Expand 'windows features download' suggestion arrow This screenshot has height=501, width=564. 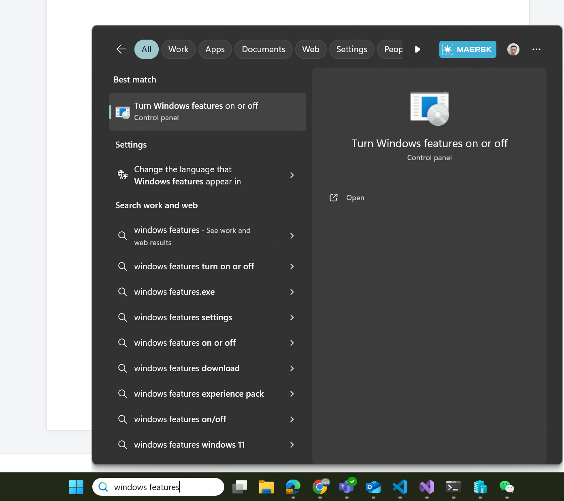(292, 368)
